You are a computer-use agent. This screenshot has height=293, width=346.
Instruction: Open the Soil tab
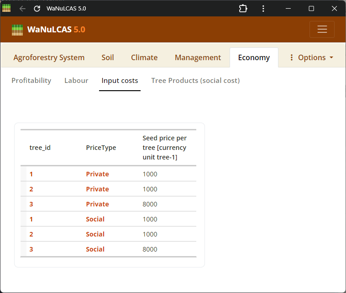(108, 57)
